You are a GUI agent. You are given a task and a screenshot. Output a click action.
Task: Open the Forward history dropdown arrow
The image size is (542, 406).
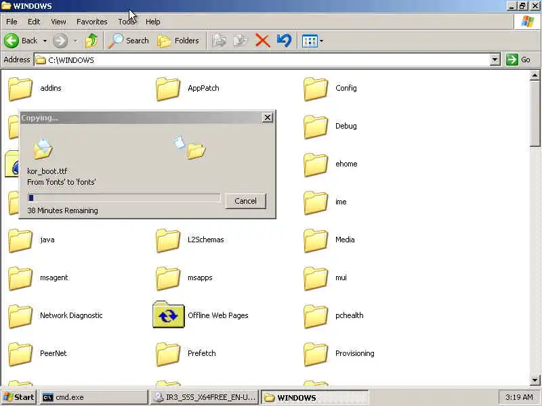click(x=75, y=41)
